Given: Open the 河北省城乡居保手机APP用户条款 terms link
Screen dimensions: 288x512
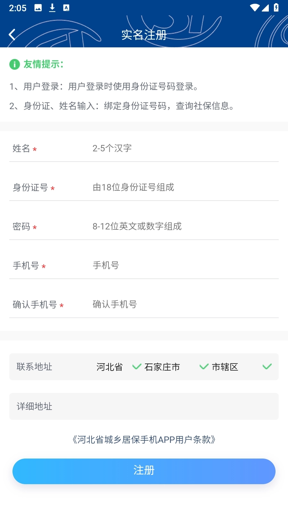Looking at the screenshot, I should [x=144, y=440].
